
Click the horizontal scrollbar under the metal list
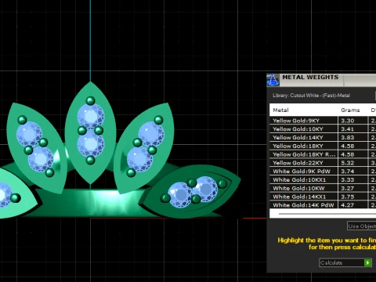click(x=327, y=214)
